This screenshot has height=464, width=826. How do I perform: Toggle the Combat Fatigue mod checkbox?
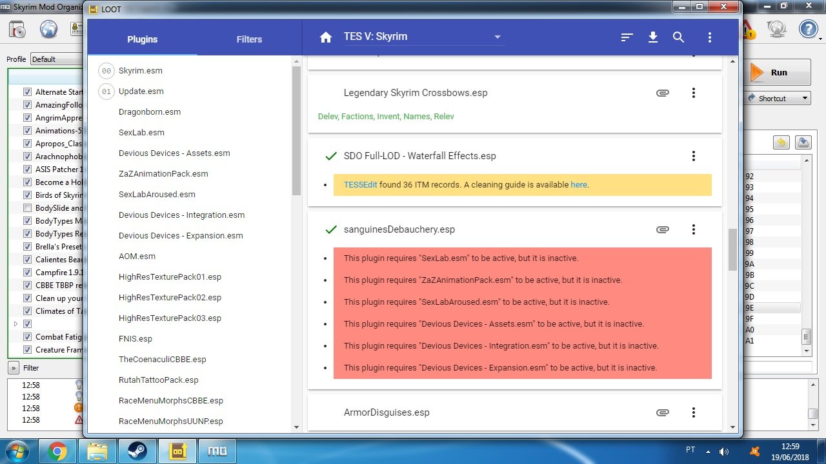(27, 336)
